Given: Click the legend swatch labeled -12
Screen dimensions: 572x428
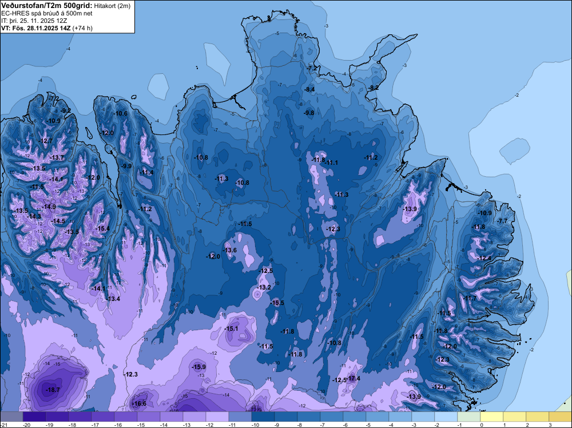Looking at the screenshot, I should click(x=217, y=417).
